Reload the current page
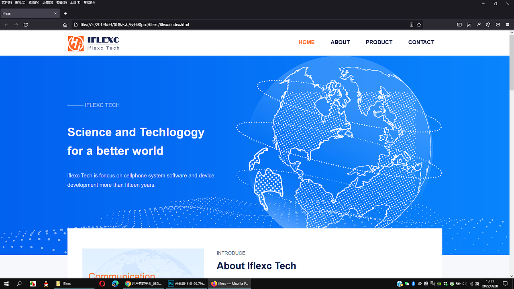514x289 pixels. [26, 25]
